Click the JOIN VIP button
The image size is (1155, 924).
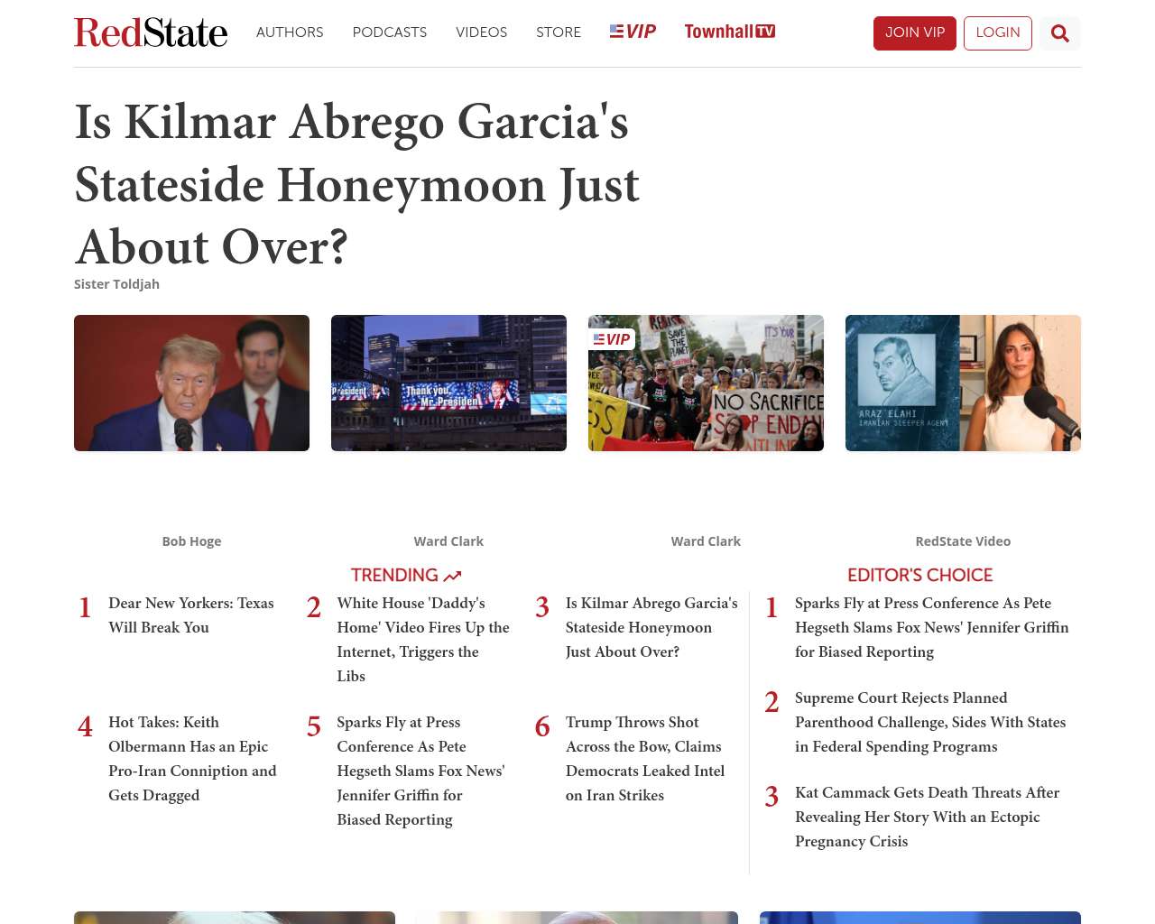coord(915,33)
